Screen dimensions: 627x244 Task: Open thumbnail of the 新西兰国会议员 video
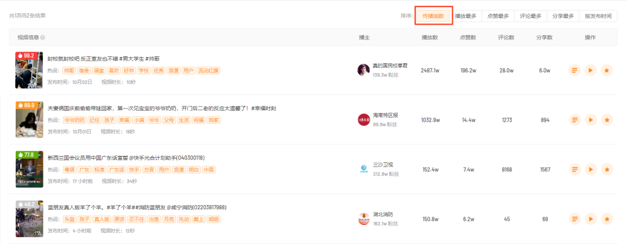pyautogui.click(x=29, y=169)
